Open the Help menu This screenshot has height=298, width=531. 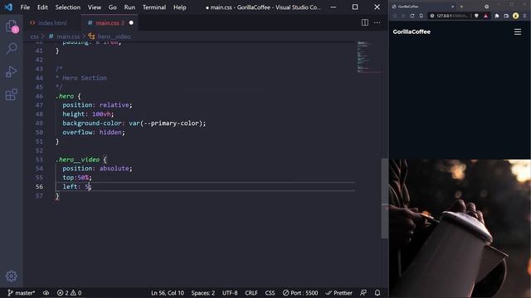(x=180, y=7)
